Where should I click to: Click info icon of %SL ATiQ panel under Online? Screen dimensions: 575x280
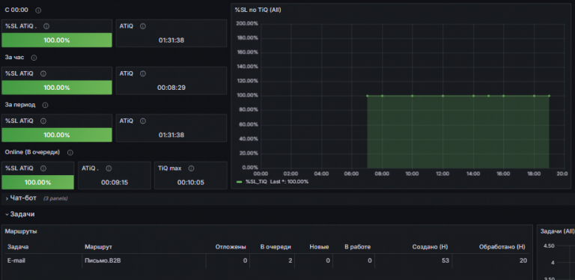coord(43,168)
